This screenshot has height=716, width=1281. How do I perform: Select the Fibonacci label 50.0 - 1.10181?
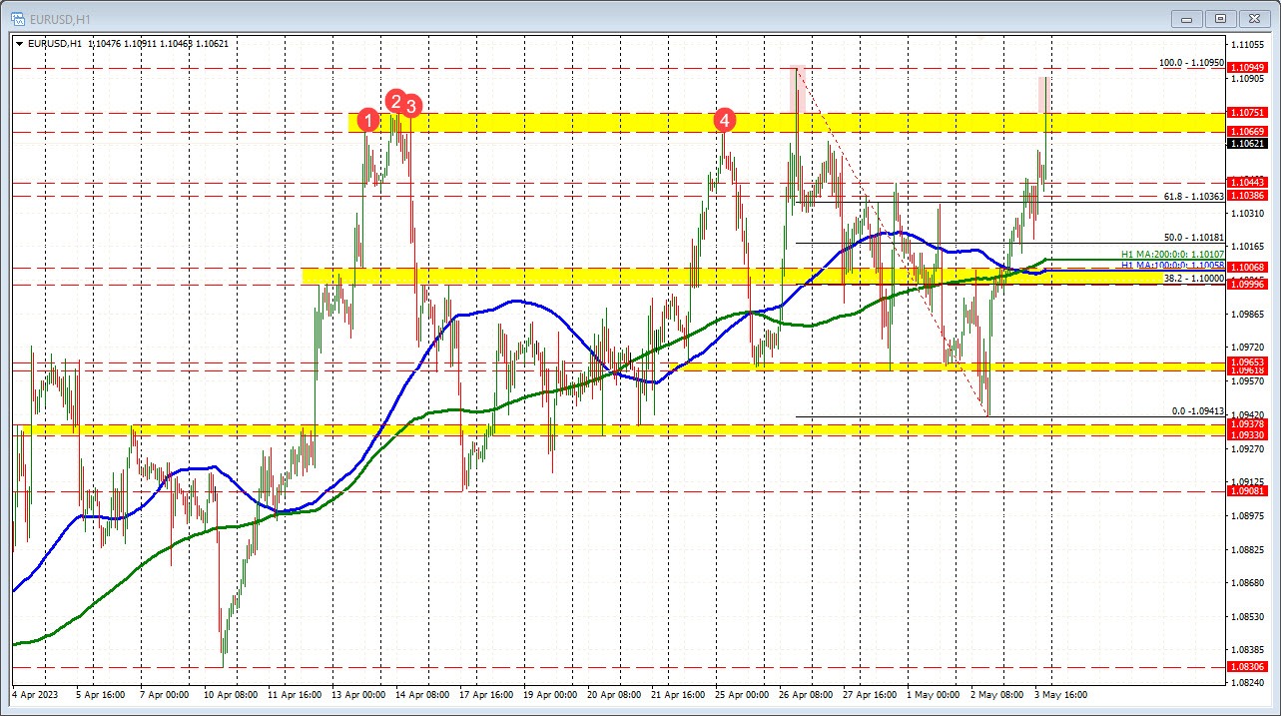(1194, 238)
